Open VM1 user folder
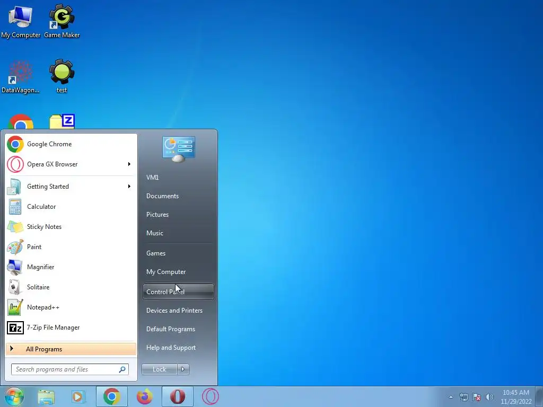Screen dimensions: 543x407 178,177
